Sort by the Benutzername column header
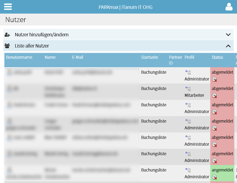This screenshot has height=183, width=237. tap(19, 57)
